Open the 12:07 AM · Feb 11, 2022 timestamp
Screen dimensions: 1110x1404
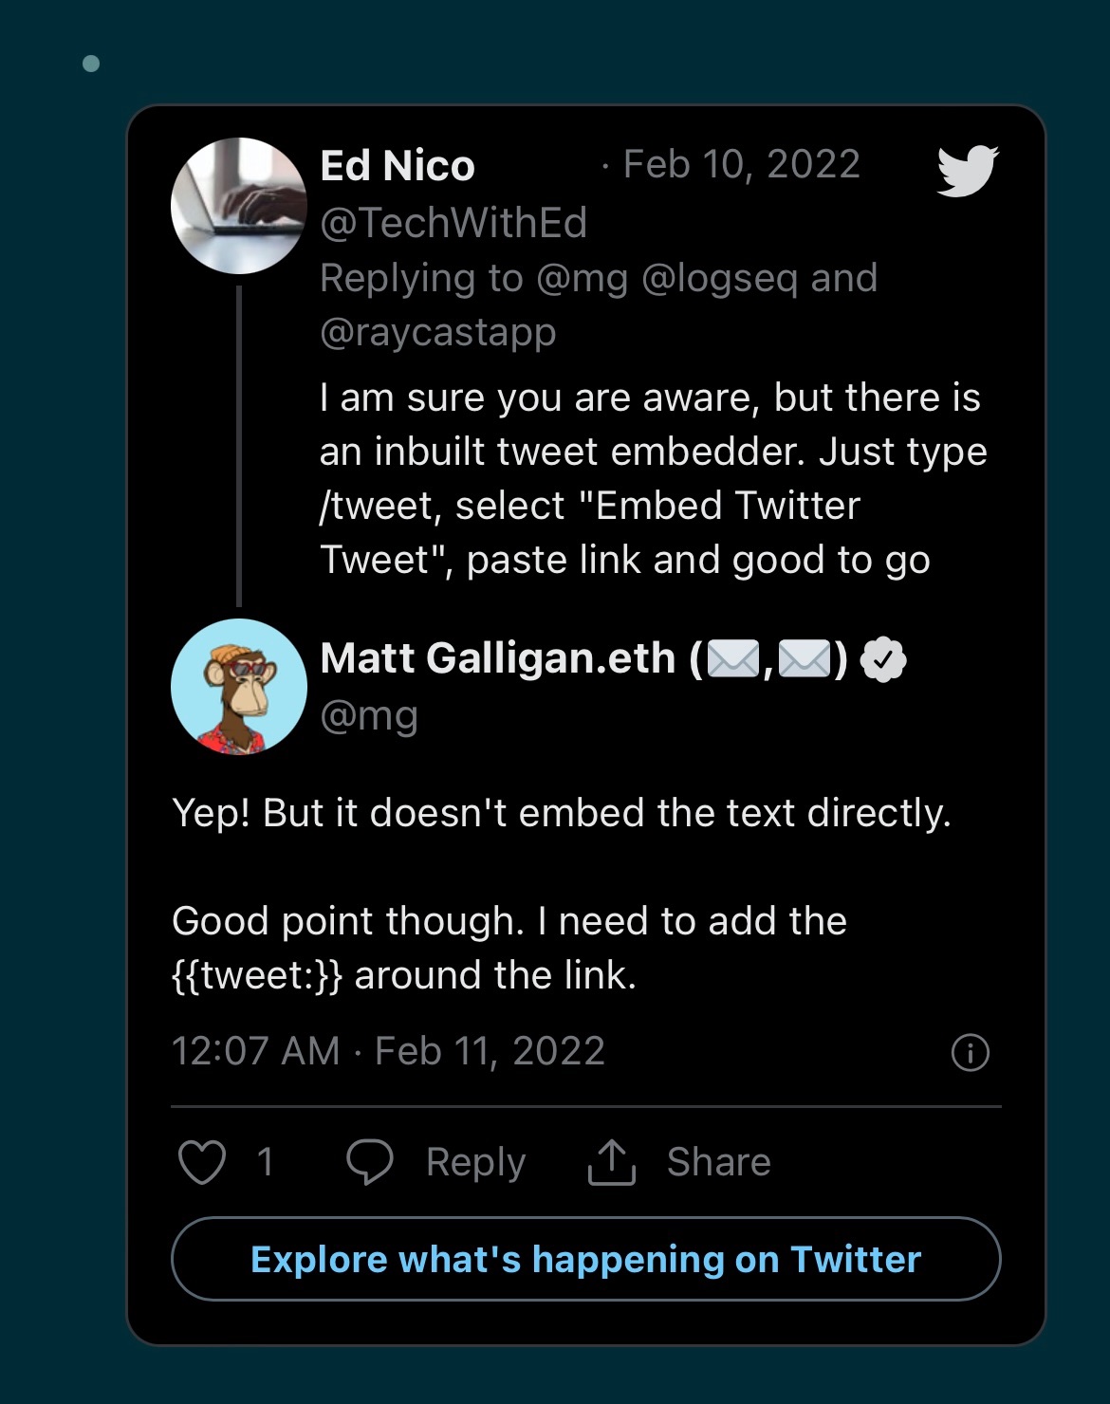[388, 1051]
